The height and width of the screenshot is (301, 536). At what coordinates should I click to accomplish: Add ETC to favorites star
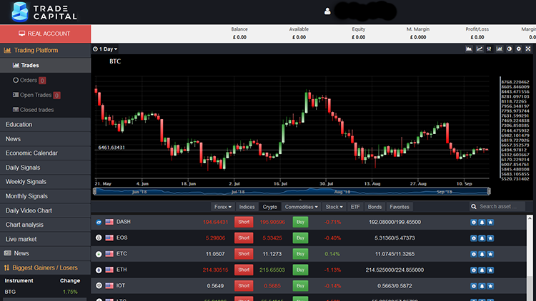490,254
